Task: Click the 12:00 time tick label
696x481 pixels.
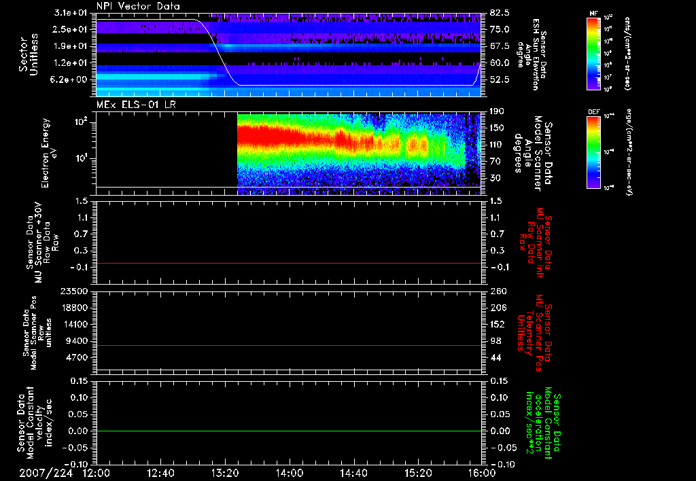Action: (x=97, y=474)
